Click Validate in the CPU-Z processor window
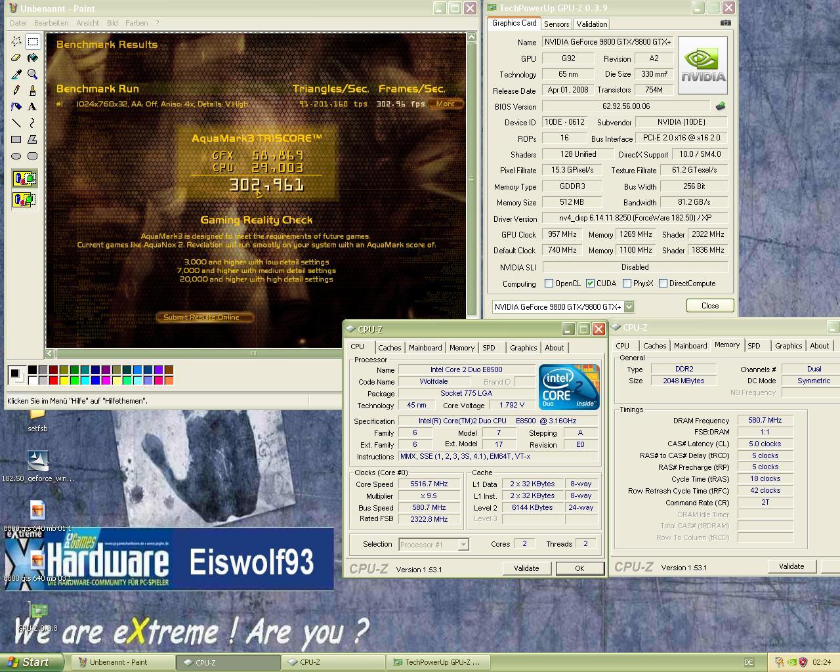 [x=526, y=568]
